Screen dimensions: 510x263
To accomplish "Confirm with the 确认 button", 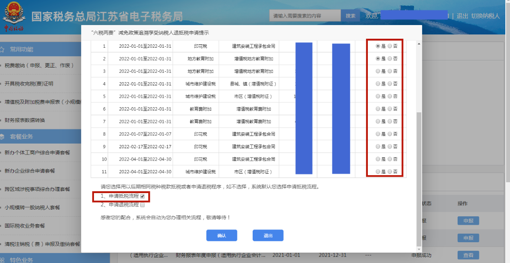I will [221, 235].
